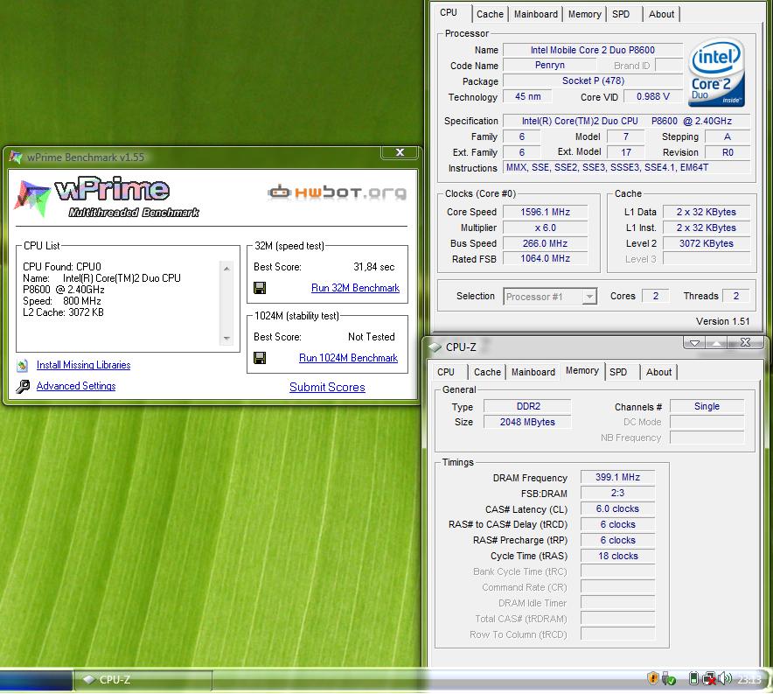Click the Level 2 cache value '3072 KBytes'
This screenshot has height=694, width=773.
click(706, 243)
